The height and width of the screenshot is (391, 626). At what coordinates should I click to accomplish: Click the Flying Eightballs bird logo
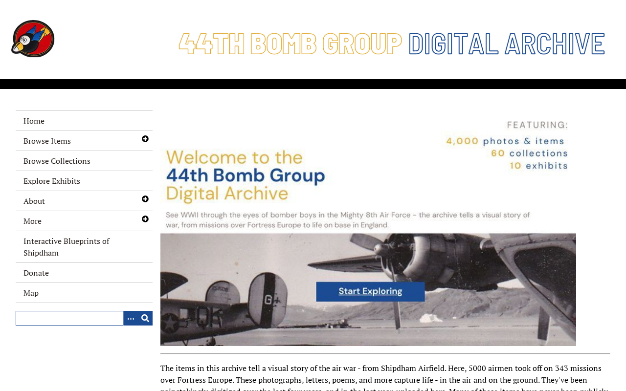[x=33, y=39]
